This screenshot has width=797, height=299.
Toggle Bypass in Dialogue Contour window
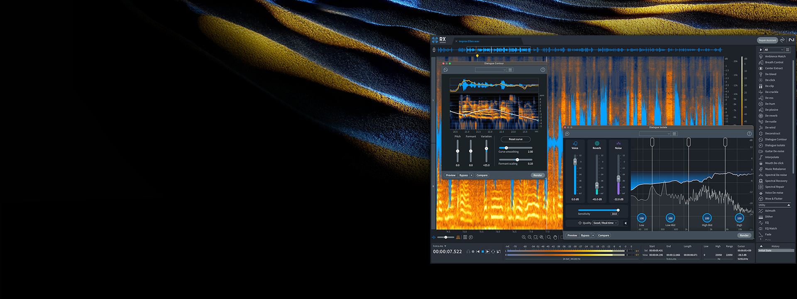pyautogui.click(x=464, y=175)
